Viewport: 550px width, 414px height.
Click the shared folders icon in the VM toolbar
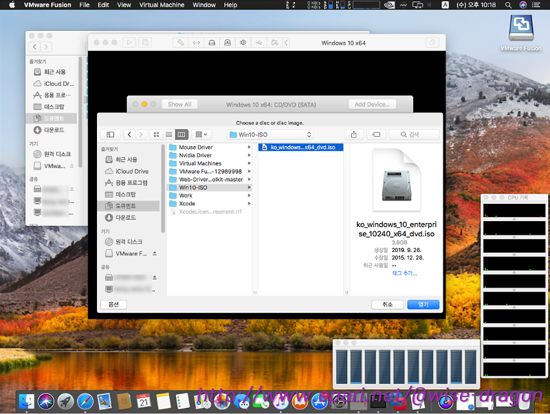(274, 43)
